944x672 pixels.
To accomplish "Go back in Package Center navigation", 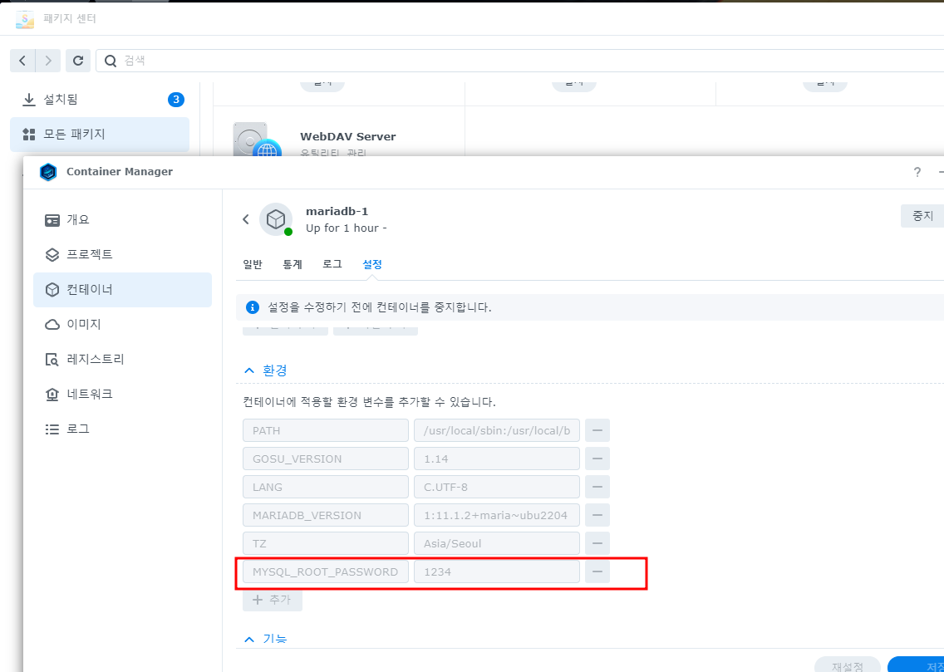I will pos(23,61).
